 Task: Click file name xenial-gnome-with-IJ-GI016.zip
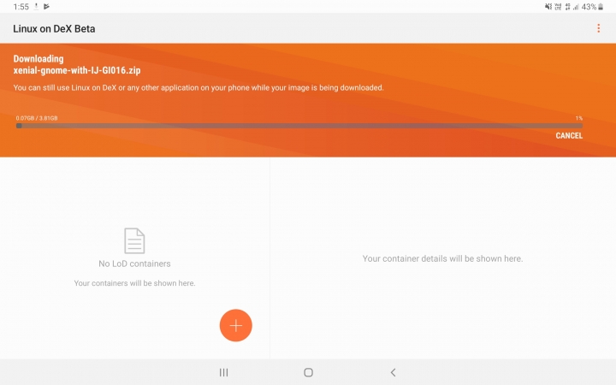77,70
